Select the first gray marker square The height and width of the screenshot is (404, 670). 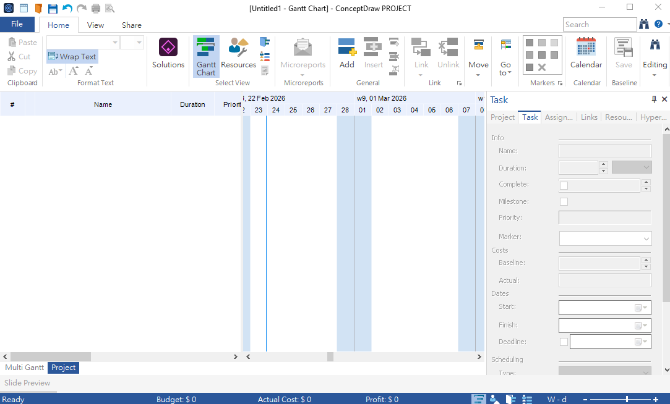(530, 43)
